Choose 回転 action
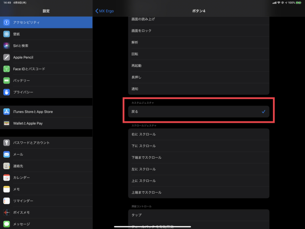This screenshot has height=229, width=305. click(x=199, y=54)
